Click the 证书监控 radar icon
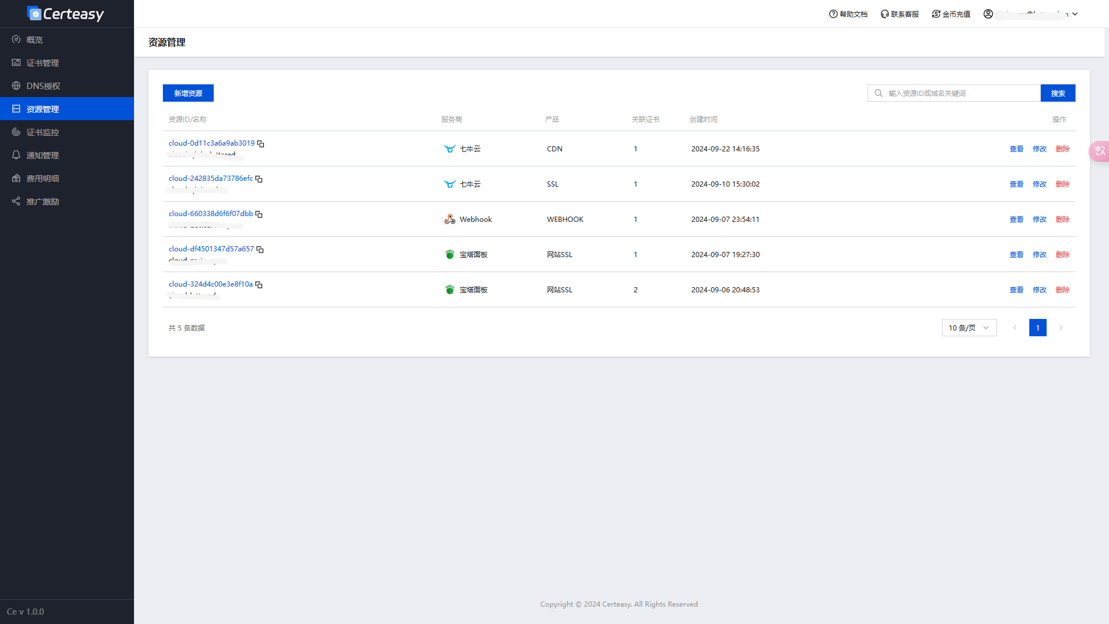Image resolution: width=1109 pixels, height=624 pixels. (16, 132)
